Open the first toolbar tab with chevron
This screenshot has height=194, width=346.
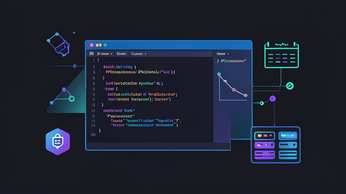(x=105, y=54)
